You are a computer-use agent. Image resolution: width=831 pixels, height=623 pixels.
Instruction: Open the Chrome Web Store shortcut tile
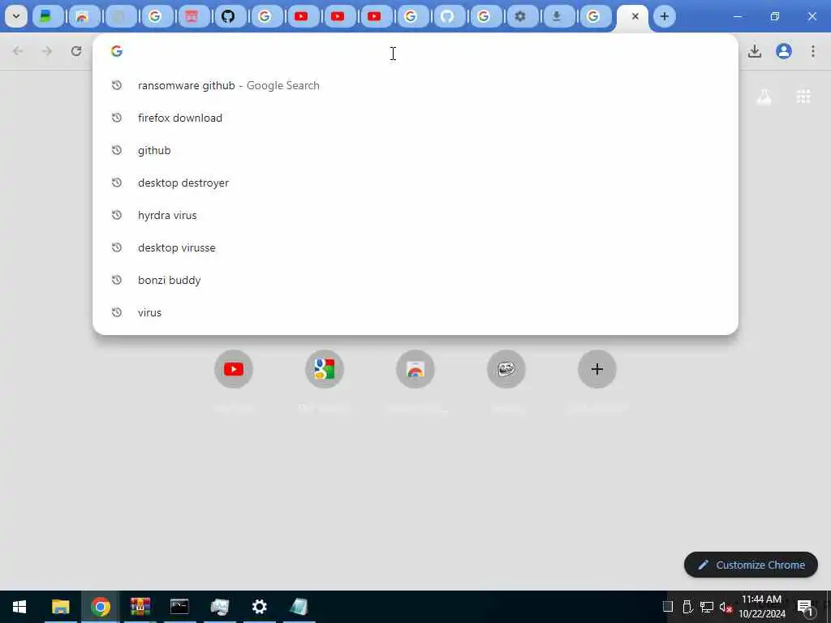click(x=415, y=369)
